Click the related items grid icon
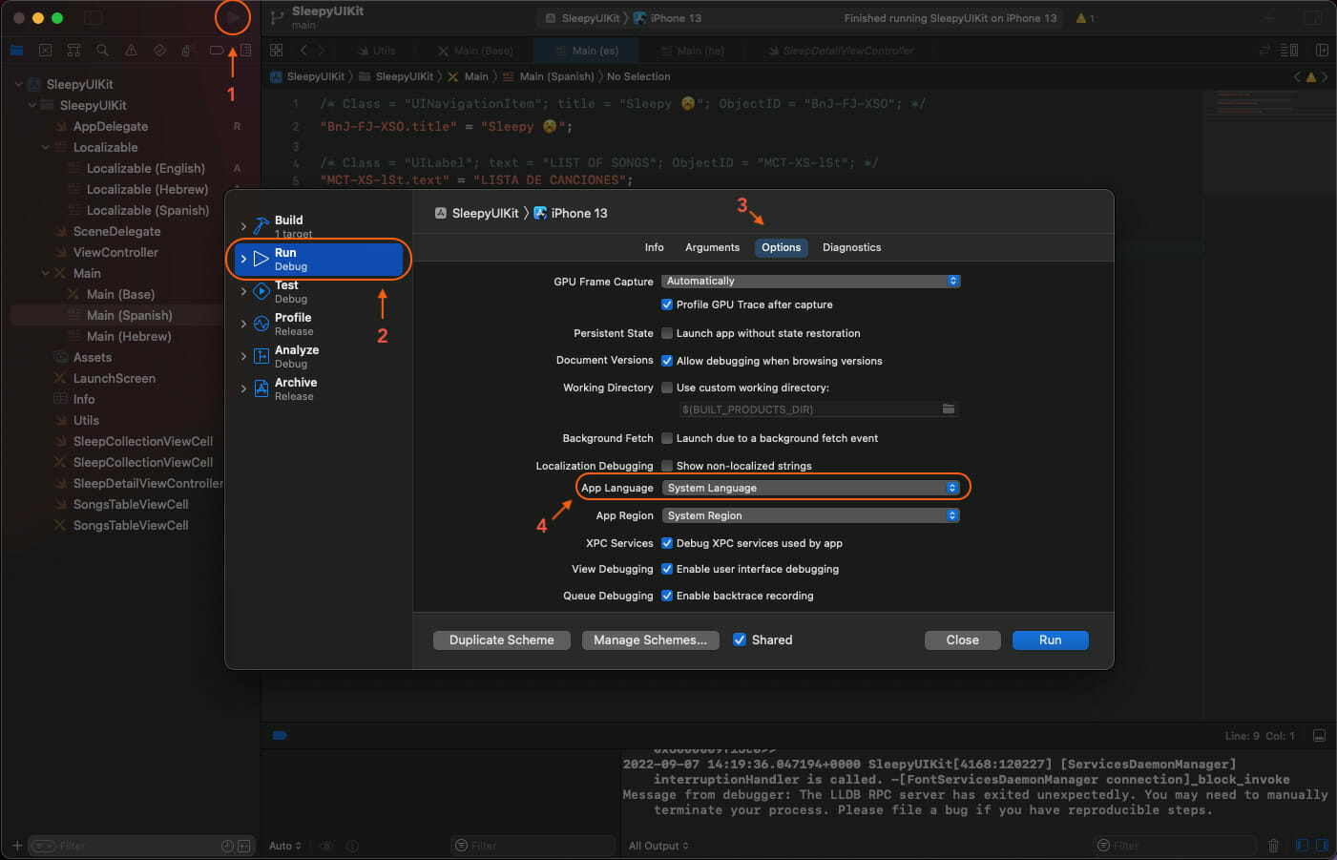Viewport: 1337px width, 860px height. [276, 51]
